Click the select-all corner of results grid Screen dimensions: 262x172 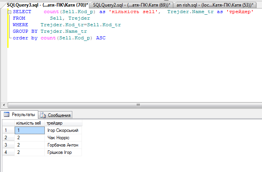click(9, 123)
